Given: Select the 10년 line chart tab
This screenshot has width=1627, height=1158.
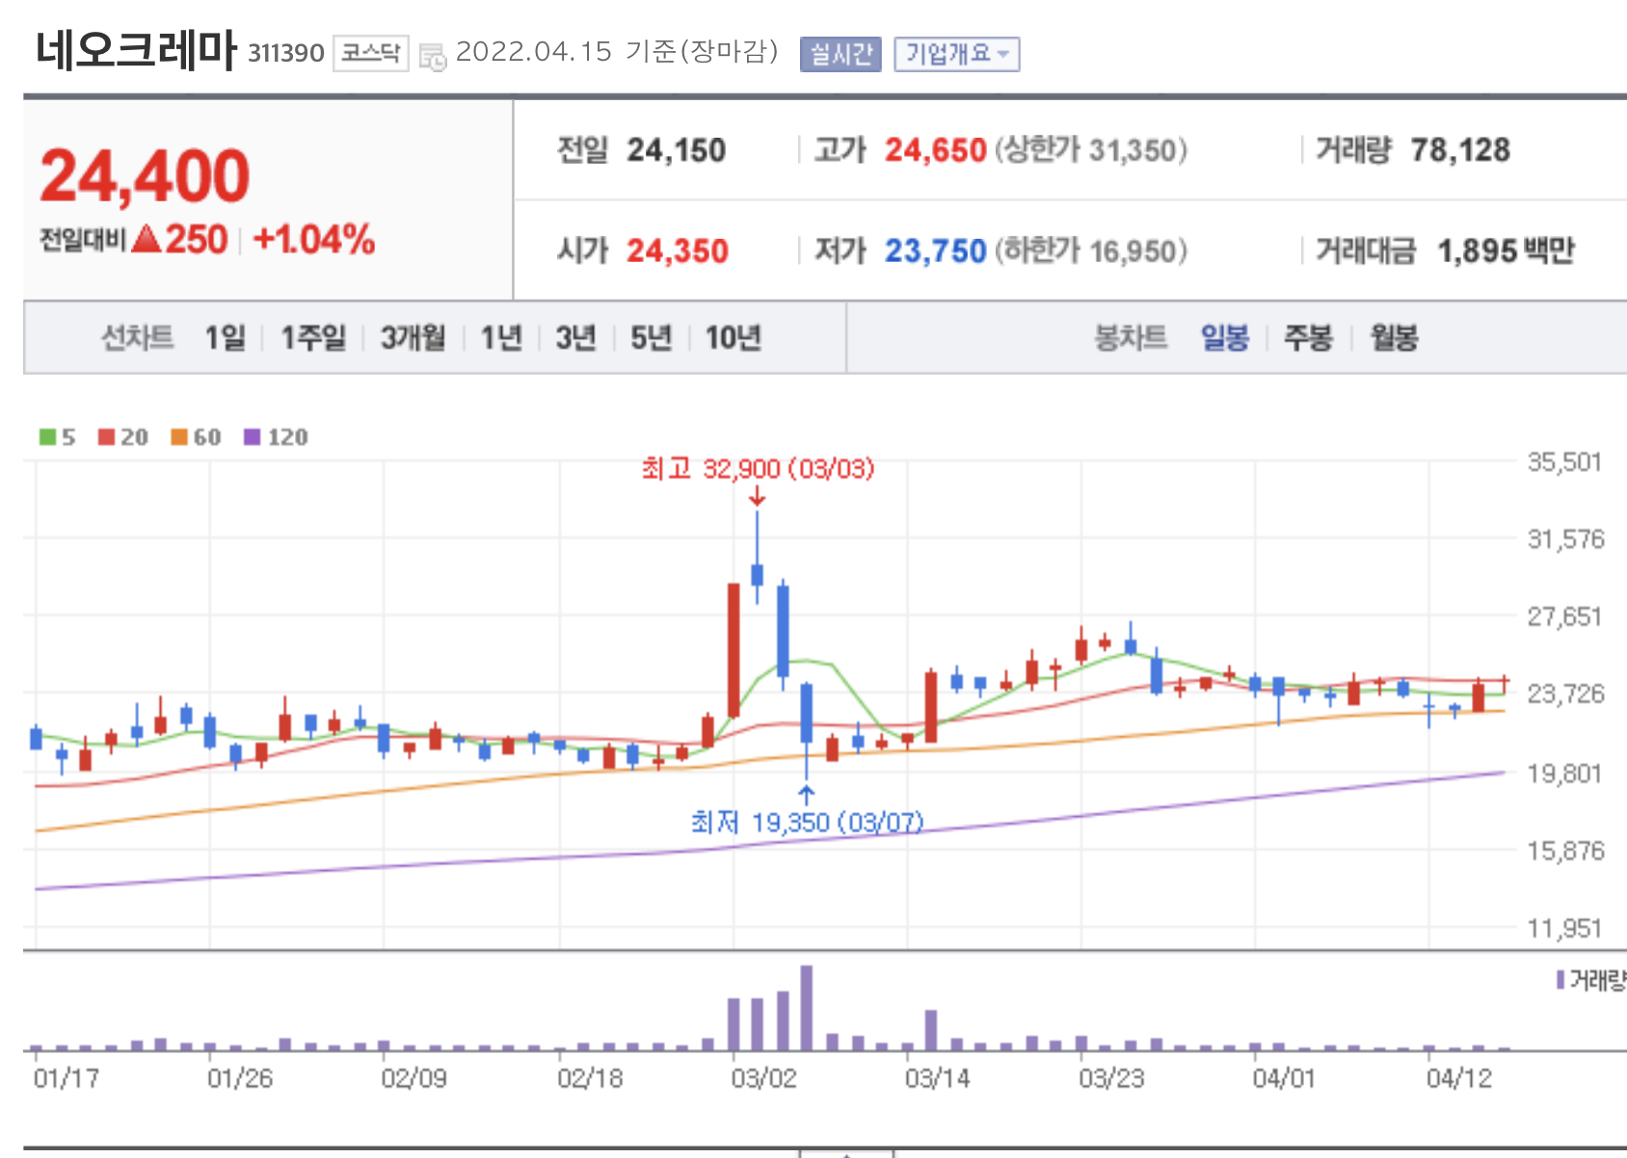Looking at the screenshot, I should click(733, 338).
